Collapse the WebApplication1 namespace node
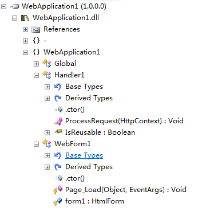206x215 pixels. click(25, 52)
